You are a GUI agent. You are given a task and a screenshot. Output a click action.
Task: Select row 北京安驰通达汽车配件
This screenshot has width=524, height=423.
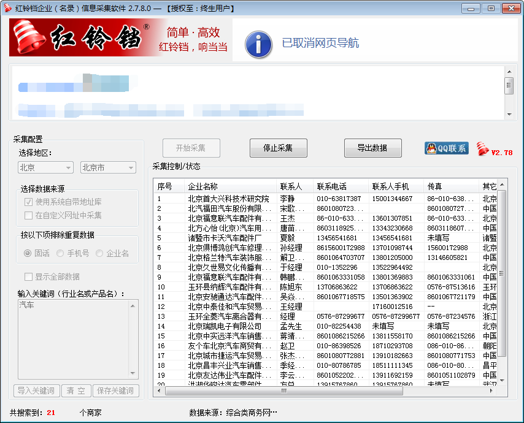[325, 297]
